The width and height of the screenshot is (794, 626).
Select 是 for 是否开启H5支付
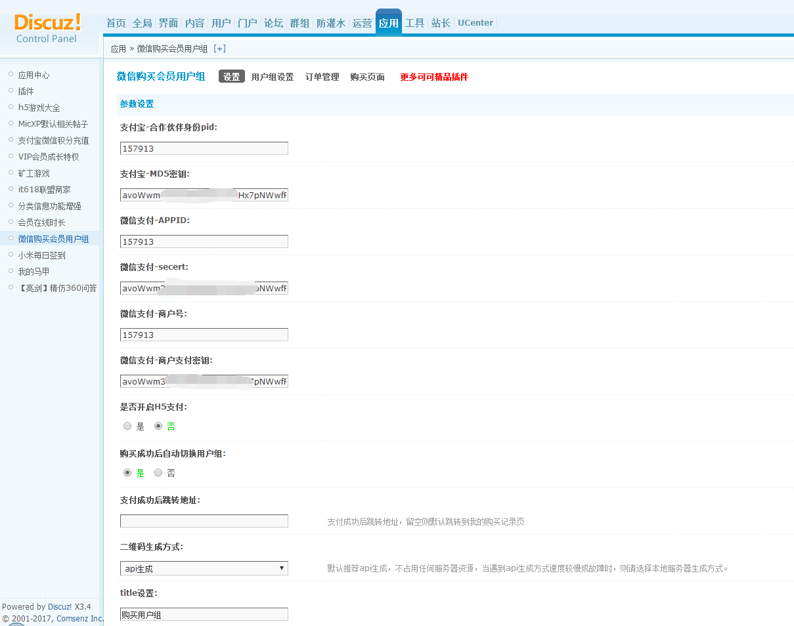(127, 426)
